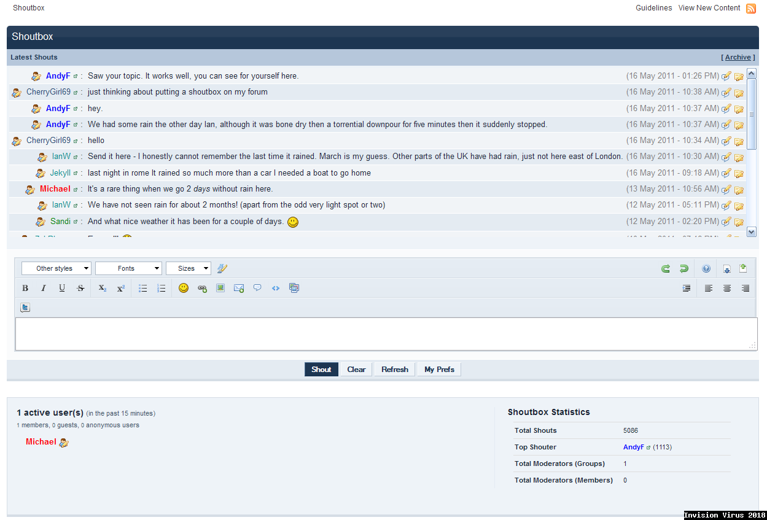The height and width of the screenshot is (520, 767).
Task: Click CherryGirl69's 'hello' shout text
Action: click(96, 141)
